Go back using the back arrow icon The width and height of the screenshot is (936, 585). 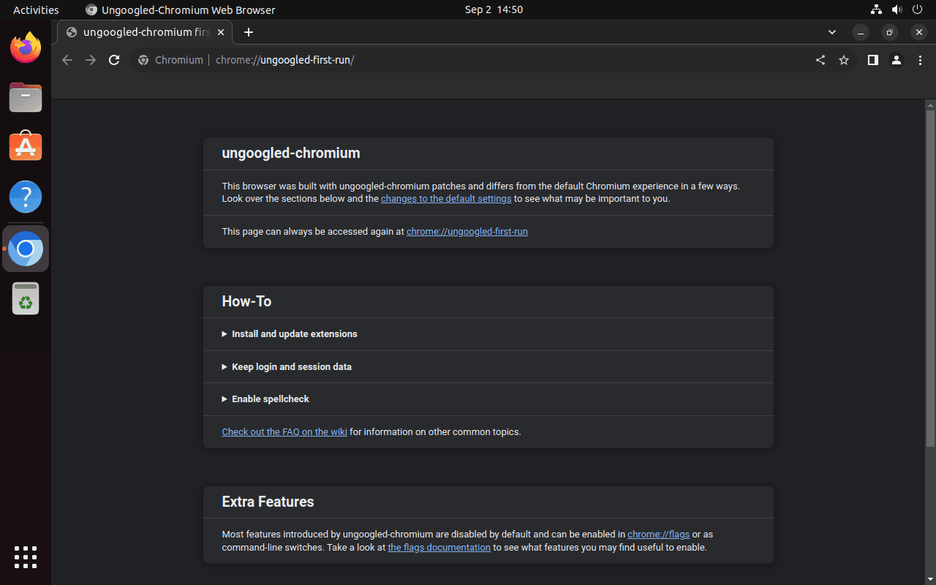67,60
